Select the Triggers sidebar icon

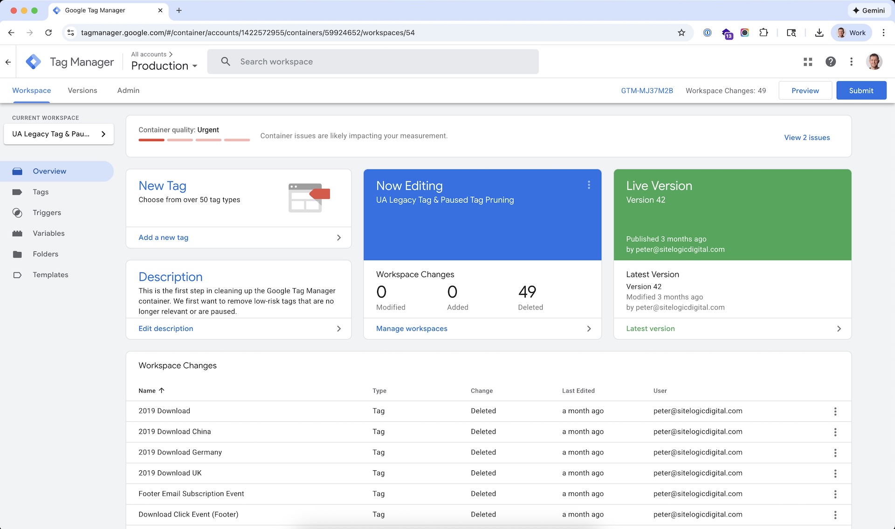click(x=17, y=213)
